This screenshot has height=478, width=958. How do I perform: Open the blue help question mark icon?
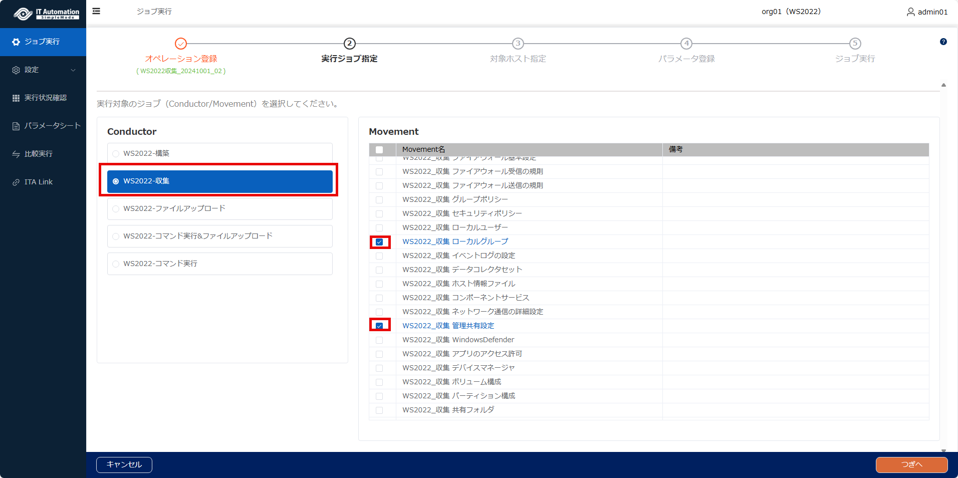943,42
